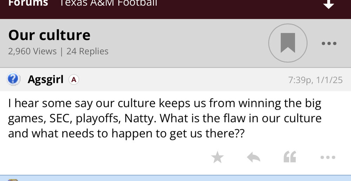Open thread options beside the bookmark

(x=329, y=43)
